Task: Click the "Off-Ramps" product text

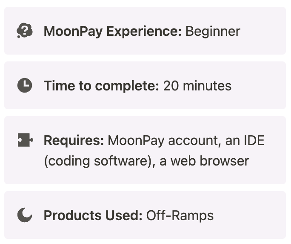Action: pos(180,215)
